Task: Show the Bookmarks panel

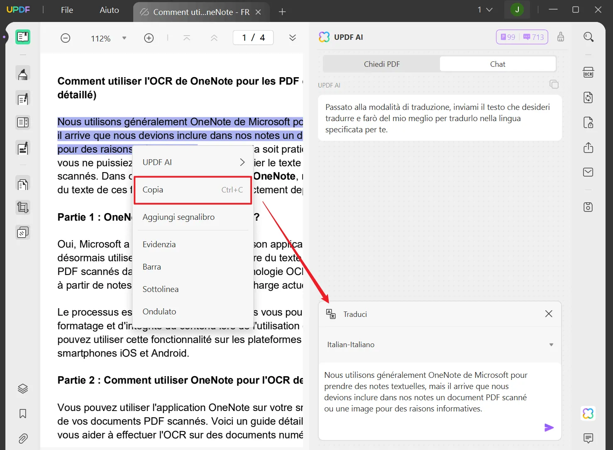Action: coord(23,414)
